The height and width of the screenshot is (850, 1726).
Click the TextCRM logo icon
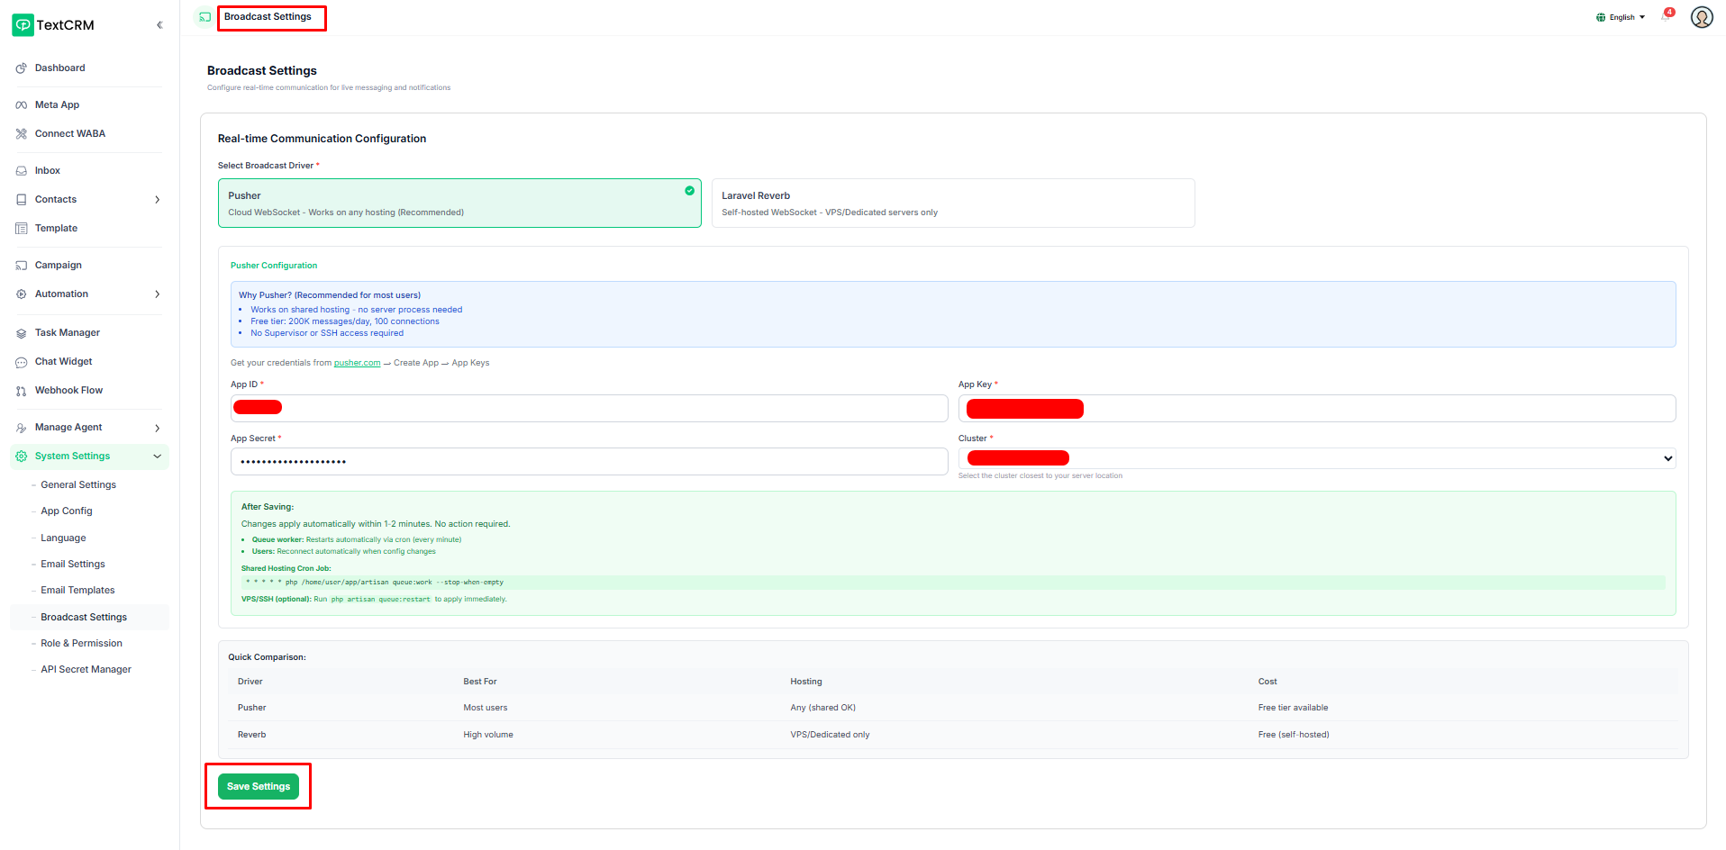point(23,25)
